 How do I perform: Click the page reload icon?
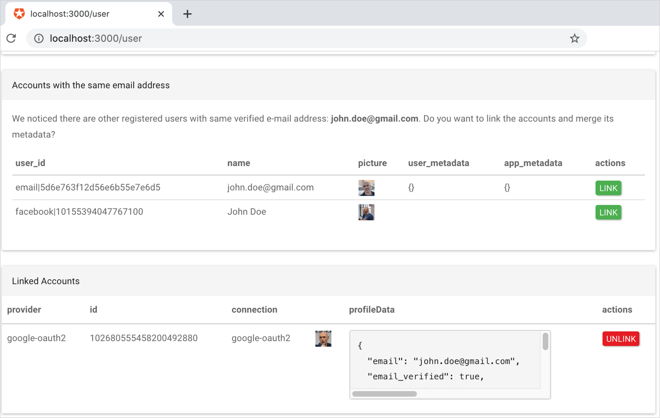pos(11,38)
